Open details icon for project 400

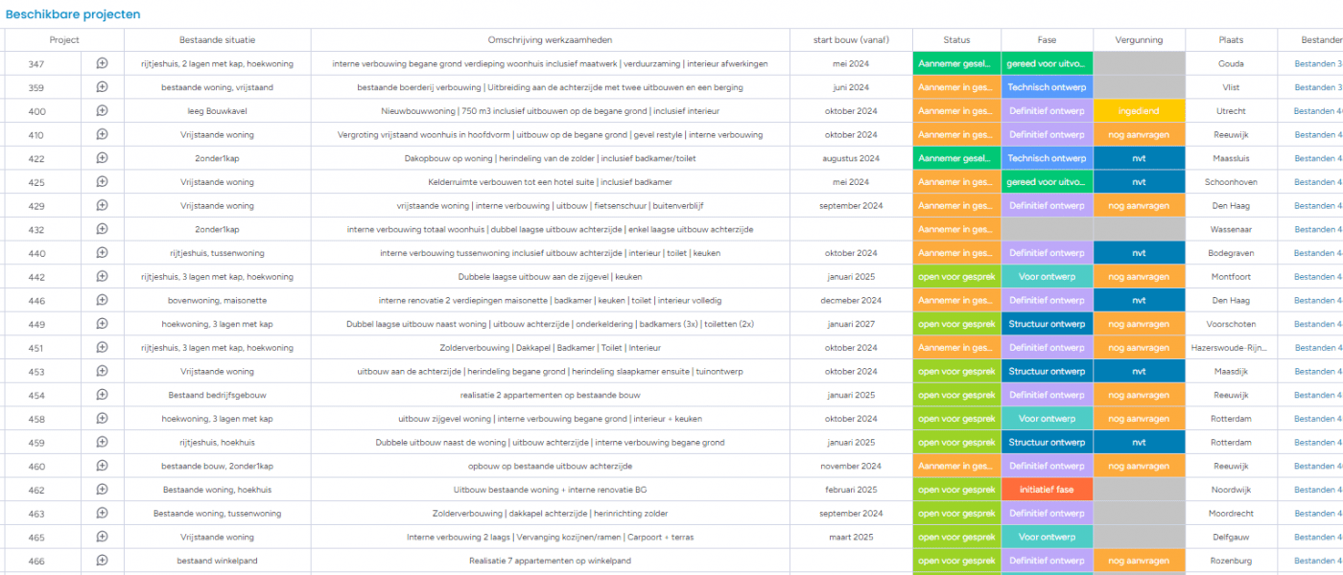tap(103, 111)
